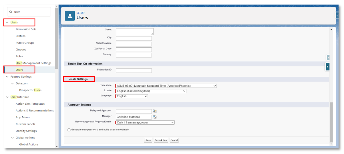Open Density Settings in sidebar

click(x=26, y=131)
